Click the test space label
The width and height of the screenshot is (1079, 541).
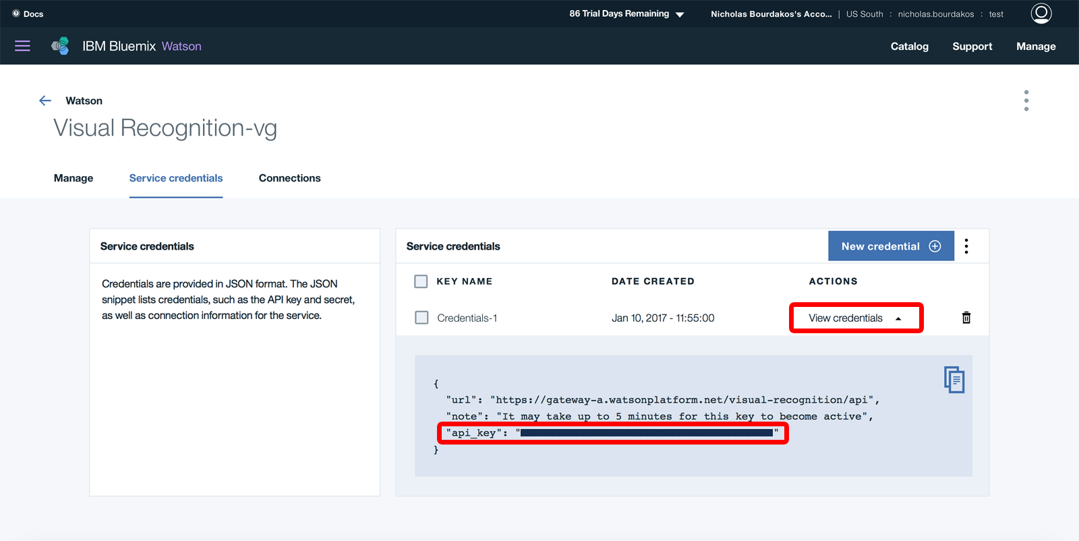click(x=996, y=14)
